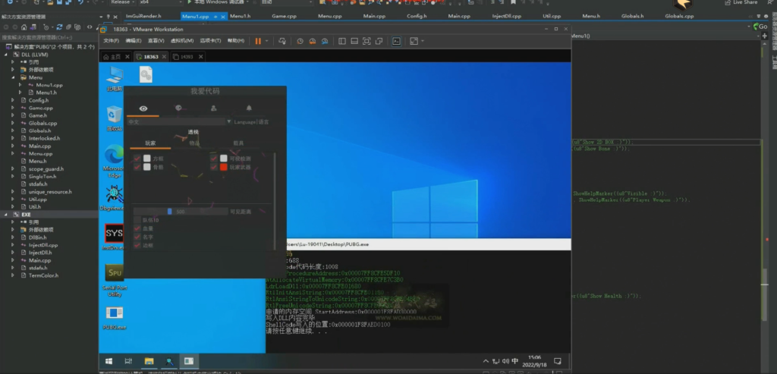Click the Serial Port Utility desktop icon
The height and width of the screenshot is (374, 777).
tap(115, 281)
